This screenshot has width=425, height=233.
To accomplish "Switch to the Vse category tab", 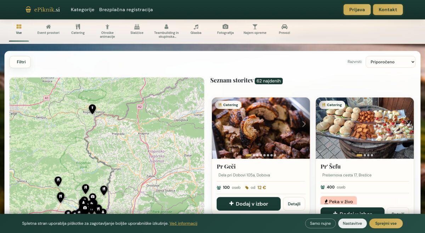I will pos(19,30).
